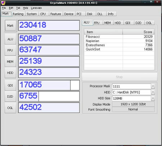The image size is (162, 146).
Task: Open the File menu
Action: (4, 8)
